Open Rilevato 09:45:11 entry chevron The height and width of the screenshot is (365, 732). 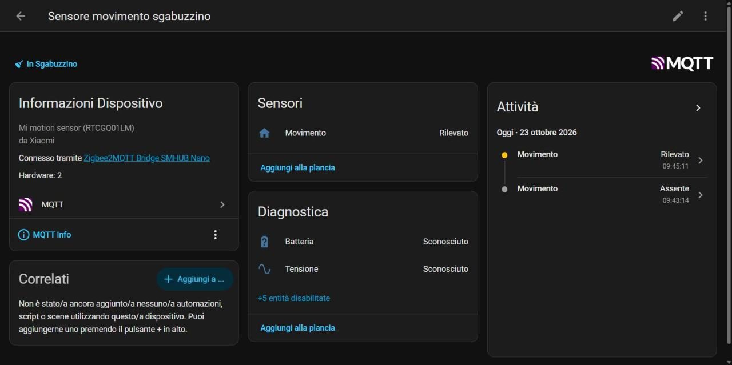point(701,161)
